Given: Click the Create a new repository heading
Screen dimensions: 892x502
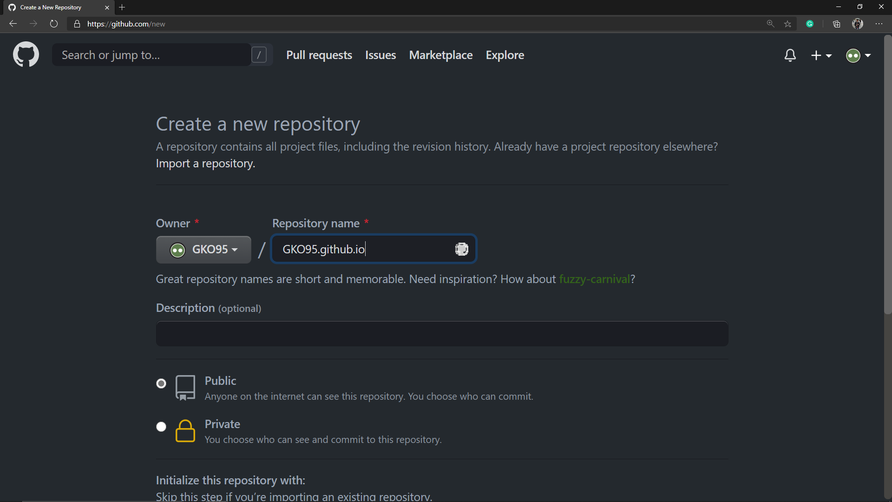Looking at the screenshot, I should tap(258, 124).
